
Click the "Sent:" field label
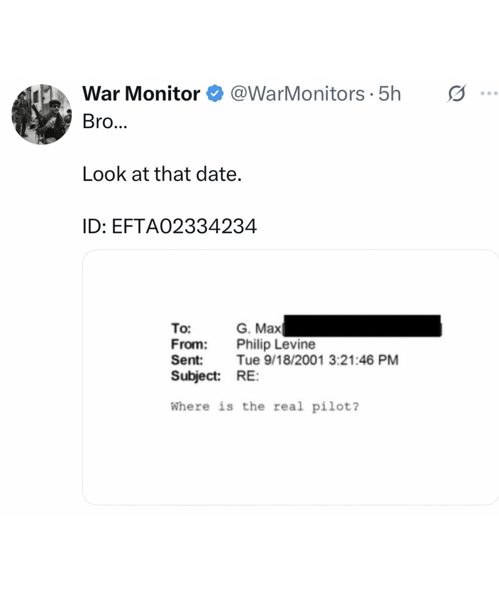[x=187, y=360]
